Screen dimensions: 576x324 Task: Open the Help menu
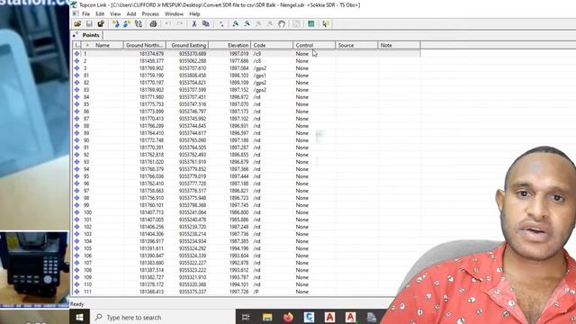point(194,14)
